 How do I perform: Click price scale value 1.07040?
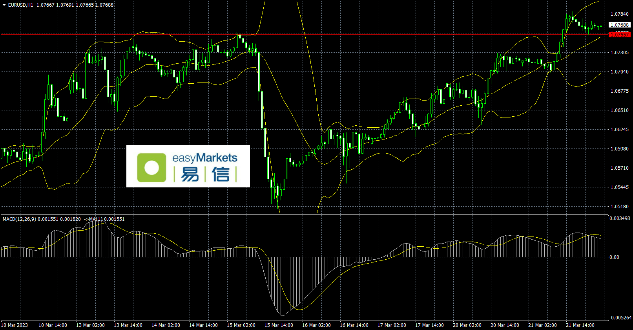(x=620, y=72)
